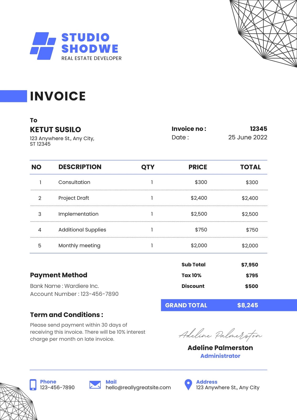Click the envelope mail icon
This screenshot has width=297, height=420.
[95, 385]
